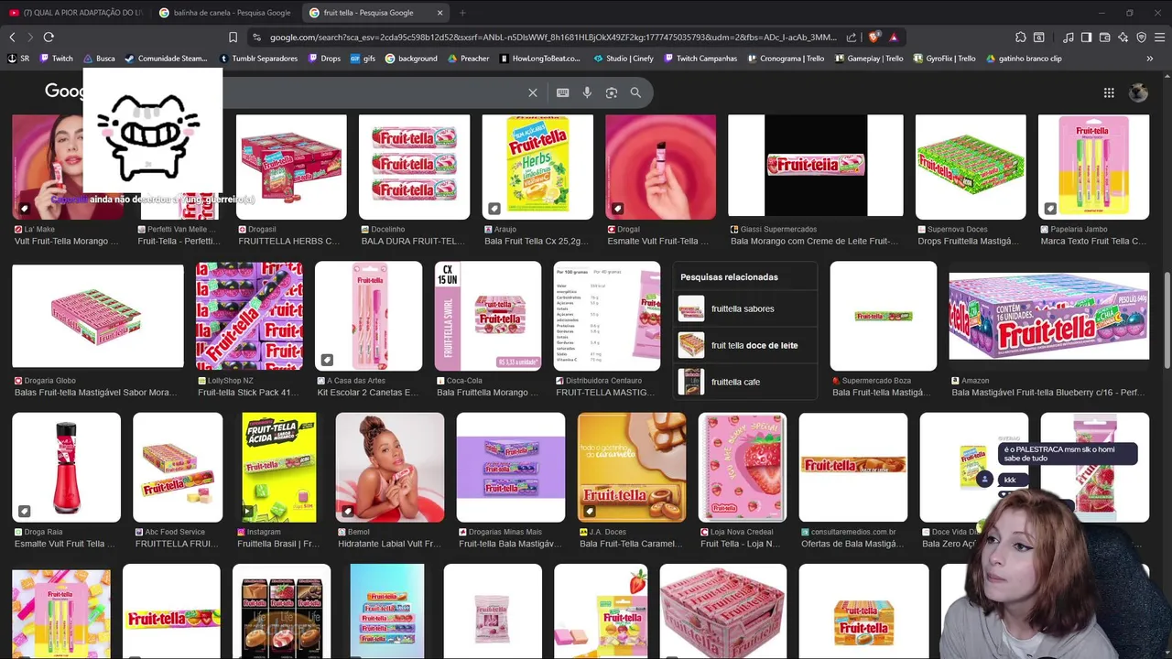Switch to the YouTube 'QUAL A PIOR ADAPTAÇÃO' tab

coord(75,13)
